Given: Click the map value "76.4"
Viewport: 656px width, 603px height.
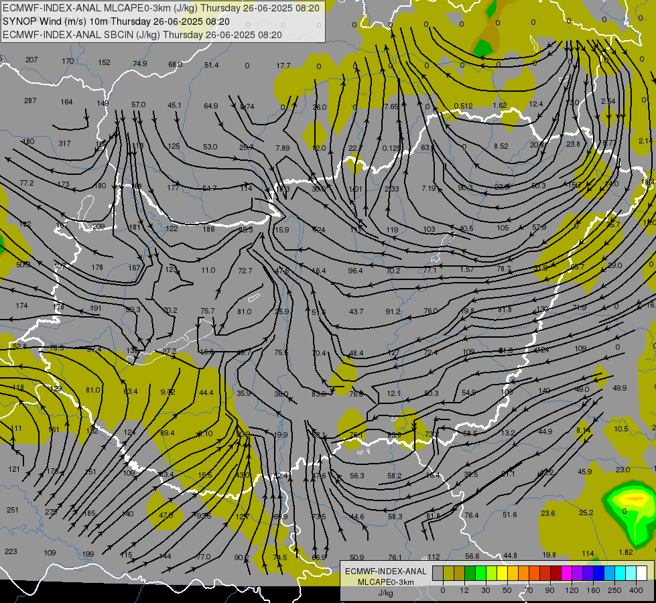Looking at the screenshot, I should [x=471, y=515].
